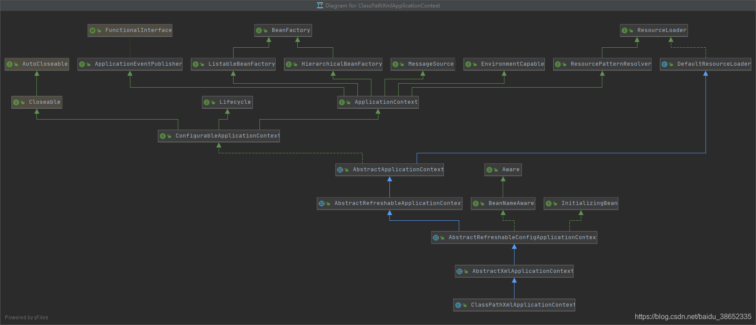
Task: Click the ClassPathXmlApplicationContext class icon
Action: (x=458, y=305)
